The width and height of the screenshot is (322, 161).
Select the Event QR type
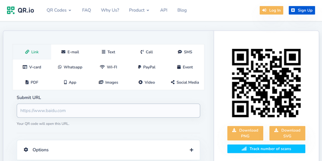(185, 67)
